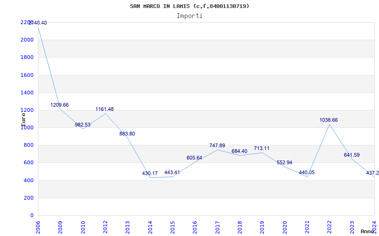
Task: Click the 440.05 data label
Action: (x=307, y=172)
